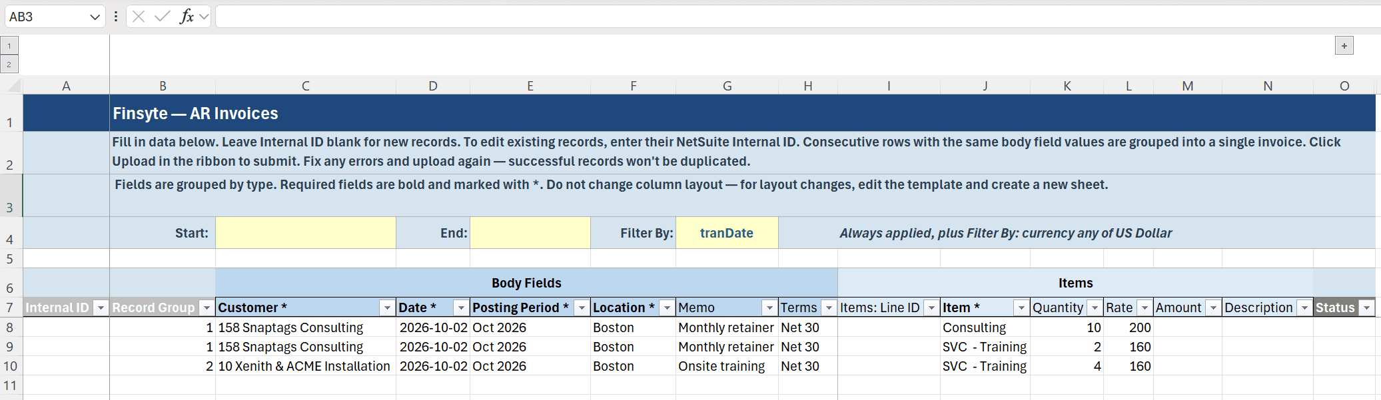The height and width of the screenshot is (400, 1381).
Task: Click the three-dot handle beside Name Box
Action: click(x=116, y=17)
